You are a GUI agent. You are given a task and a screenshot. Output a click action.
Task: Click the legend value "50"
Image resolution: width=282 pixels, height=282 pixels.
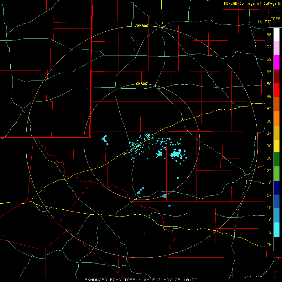pos(269,84)
